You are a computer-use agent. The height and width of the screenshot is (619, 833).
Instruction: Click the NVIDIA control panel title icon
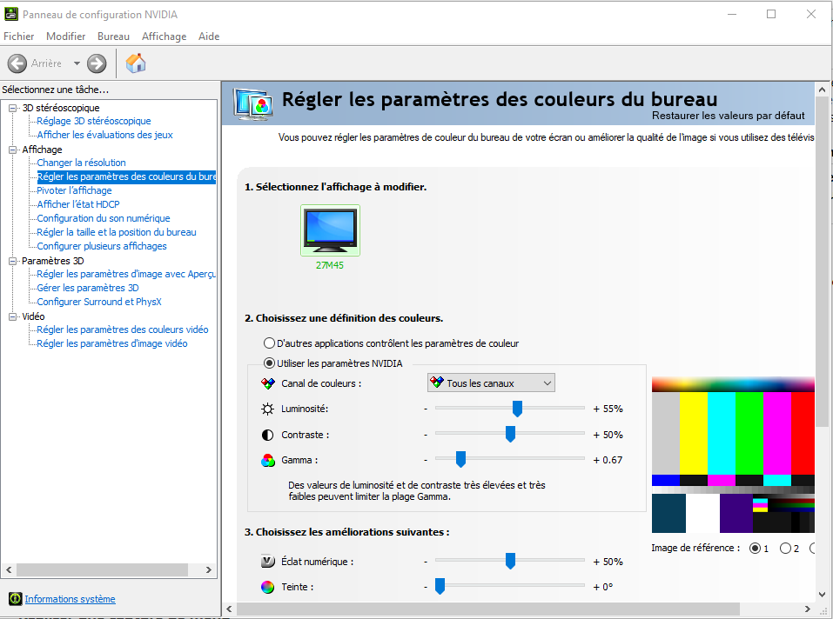(x=10, y=14)
